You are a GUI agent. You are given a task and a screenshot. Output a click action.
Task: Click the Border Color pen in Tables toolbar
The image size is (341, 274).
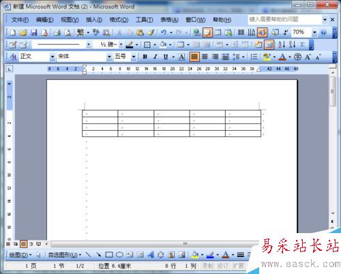point(130,45)
